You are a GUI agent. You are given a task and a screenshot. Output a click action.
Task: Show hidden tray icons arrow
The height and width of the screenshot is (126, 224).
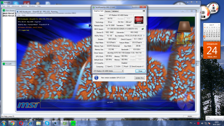coord(195,123)
